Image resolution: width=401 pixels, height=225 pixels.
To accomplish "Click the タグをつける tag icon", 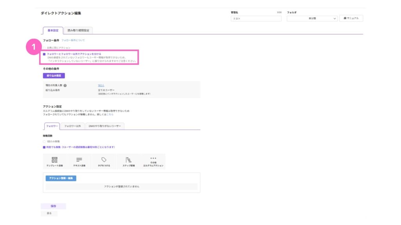I will [104, 160].
